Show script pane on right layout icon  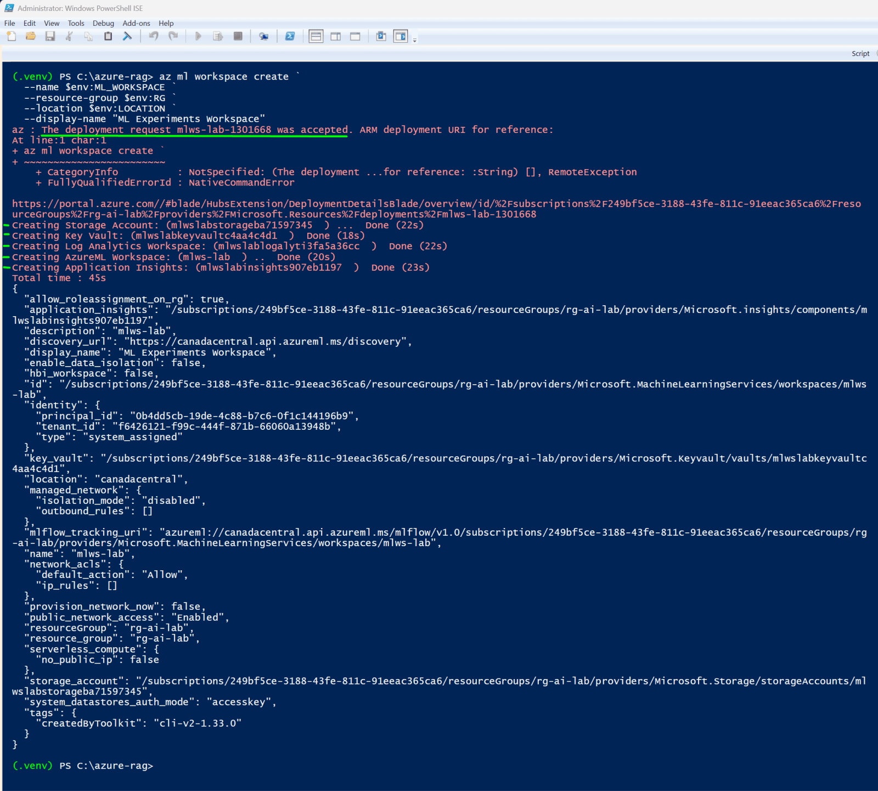(x=336, y=36)
